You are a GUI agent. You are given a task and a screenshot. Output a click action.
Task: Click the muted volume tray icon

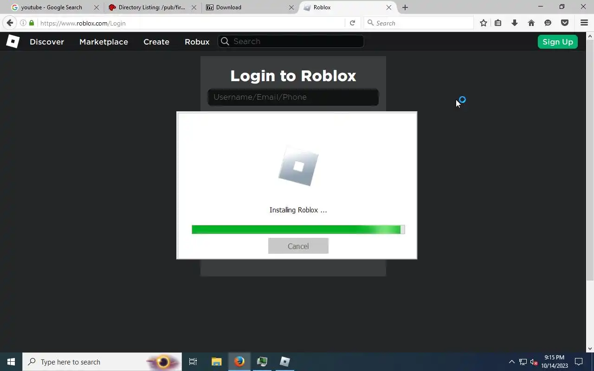click(534, 362)
